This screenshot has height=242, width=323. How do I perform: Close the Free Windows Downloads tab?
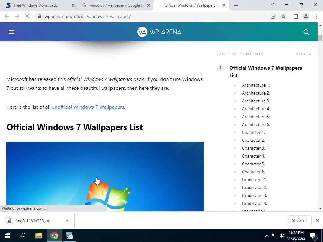point(73,5)
